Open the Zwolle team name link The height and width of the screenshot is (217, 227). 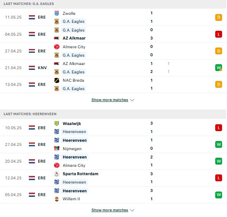point(69,13)
